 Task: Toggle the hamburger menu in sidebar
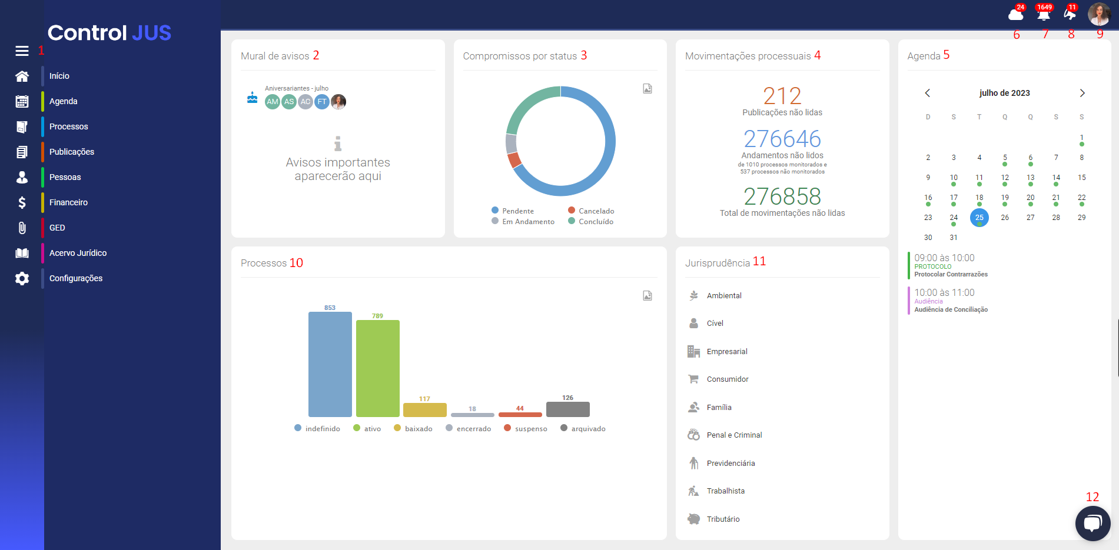22,51
